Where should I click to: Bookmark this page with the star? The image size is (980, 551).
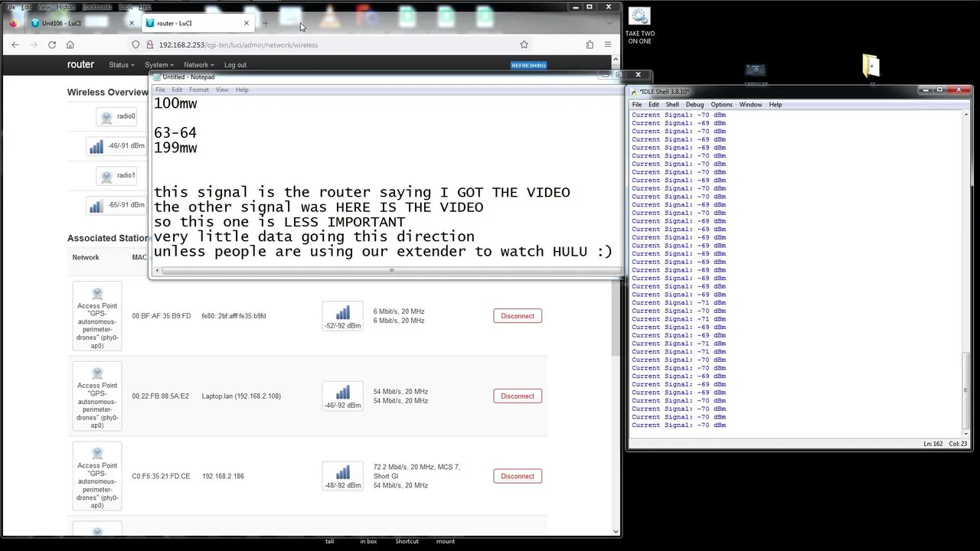point(524,44)
